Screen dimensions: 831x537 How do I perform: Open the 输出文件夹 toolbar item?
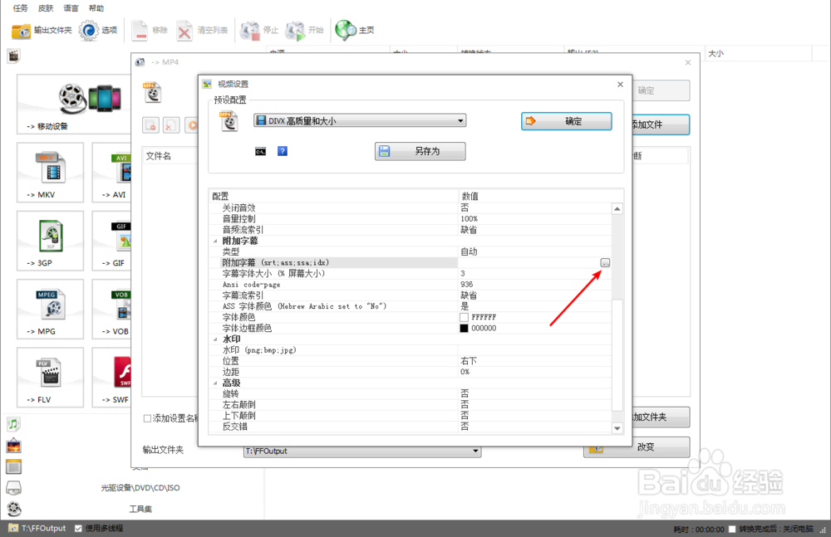[42, 30]
